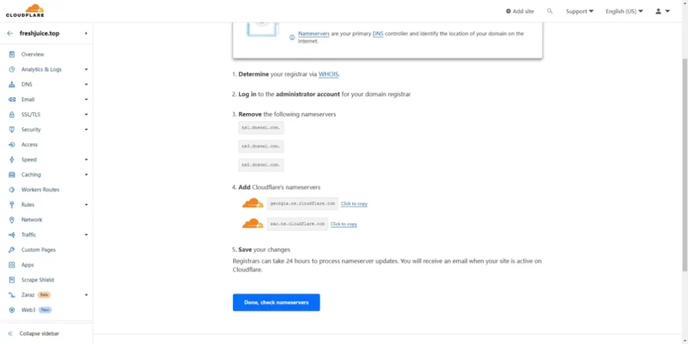Click the Analytics & Logs pie chart icon
688x344 pixels.
pyautogui.click(x=12, y=69)
